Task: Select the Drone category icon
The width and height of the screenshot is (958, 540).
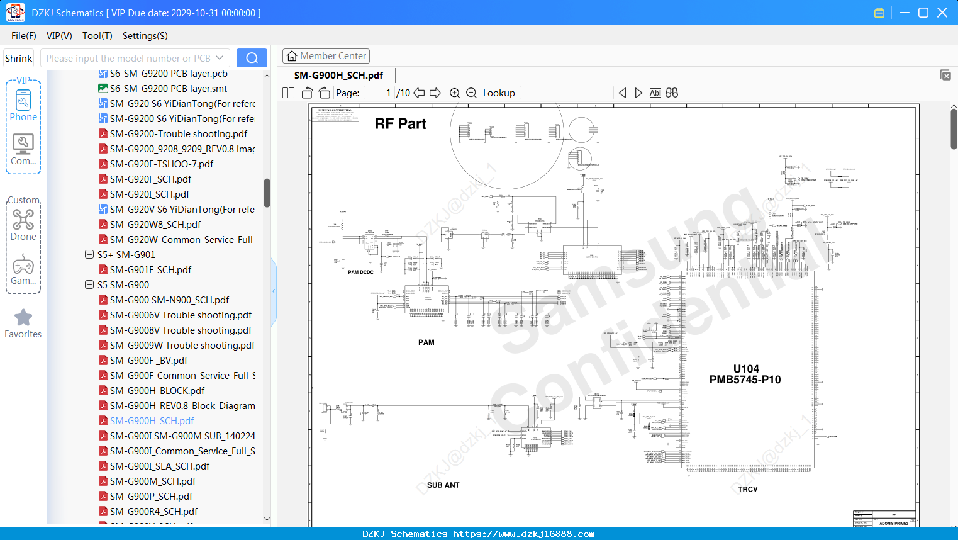Action: coord(23,225)
